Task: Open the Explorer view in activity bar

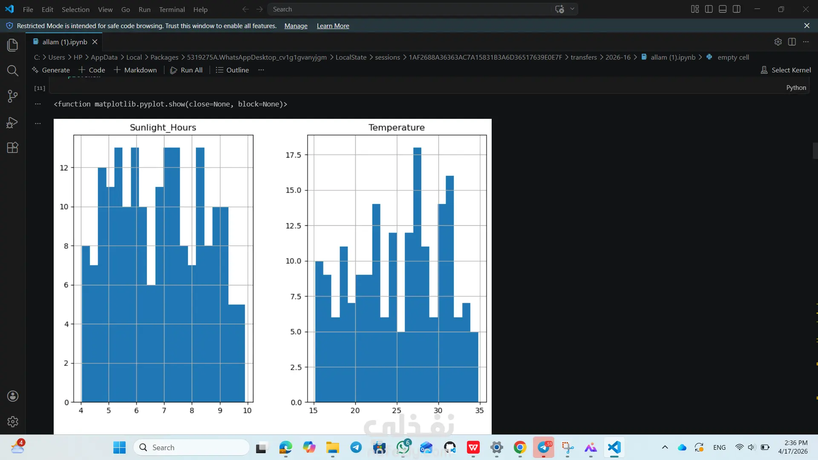Action: [13, 45]
